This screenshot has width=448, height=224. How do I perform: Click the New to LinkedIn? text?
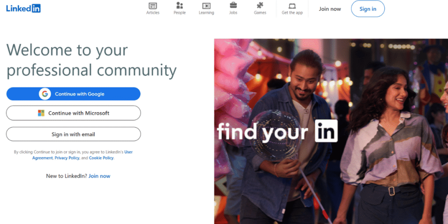66,176
